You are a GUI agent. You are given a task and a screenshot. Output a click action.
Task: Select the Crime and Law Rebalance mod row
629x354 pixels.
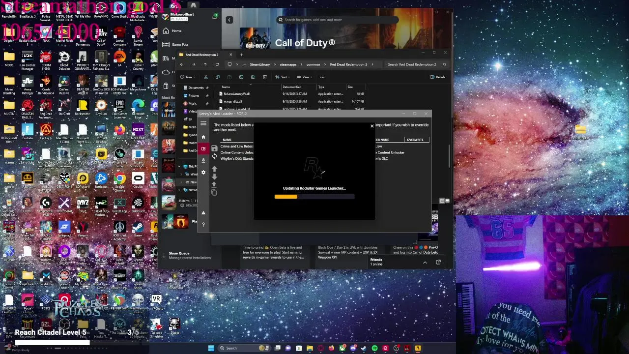click(x=237, y=146)
